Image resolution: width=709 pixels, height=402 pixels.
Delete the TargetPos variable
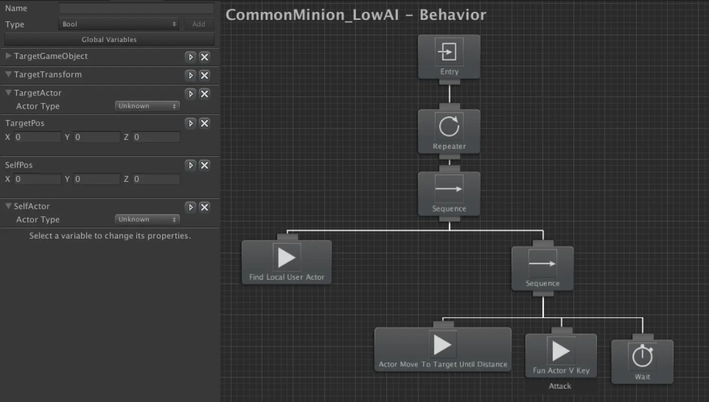pyautogui.click(x=205, y=123)
